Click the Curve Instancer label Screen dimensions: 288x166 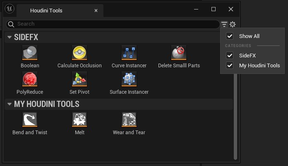coord(129,66)
